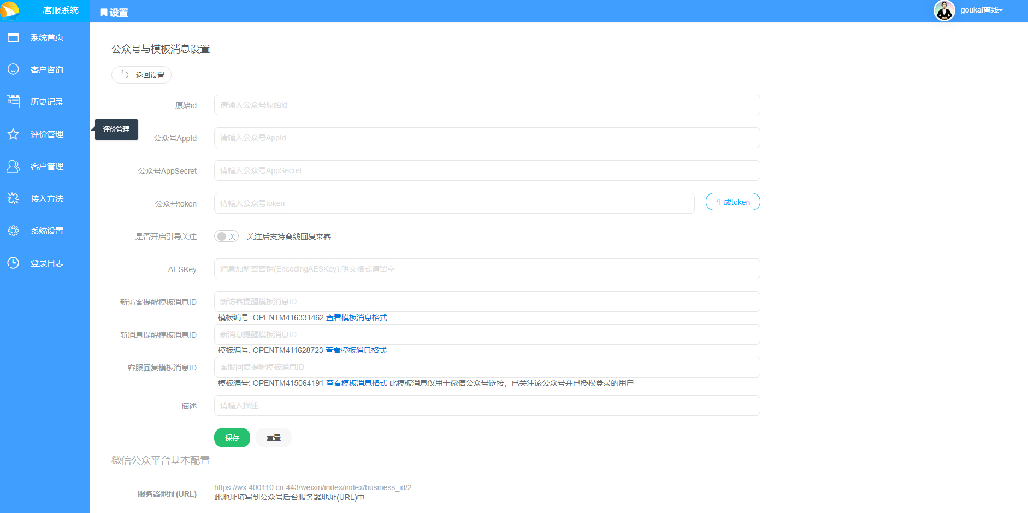Click the 生成token button
The height and width of the screenshot is (513, 1028).
coord(732,202)
